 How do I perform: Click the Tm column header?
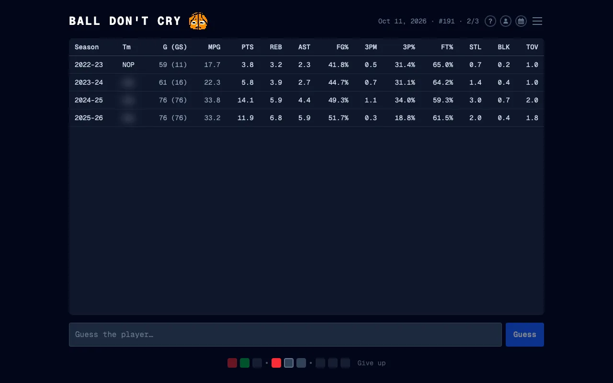(126, 47)
